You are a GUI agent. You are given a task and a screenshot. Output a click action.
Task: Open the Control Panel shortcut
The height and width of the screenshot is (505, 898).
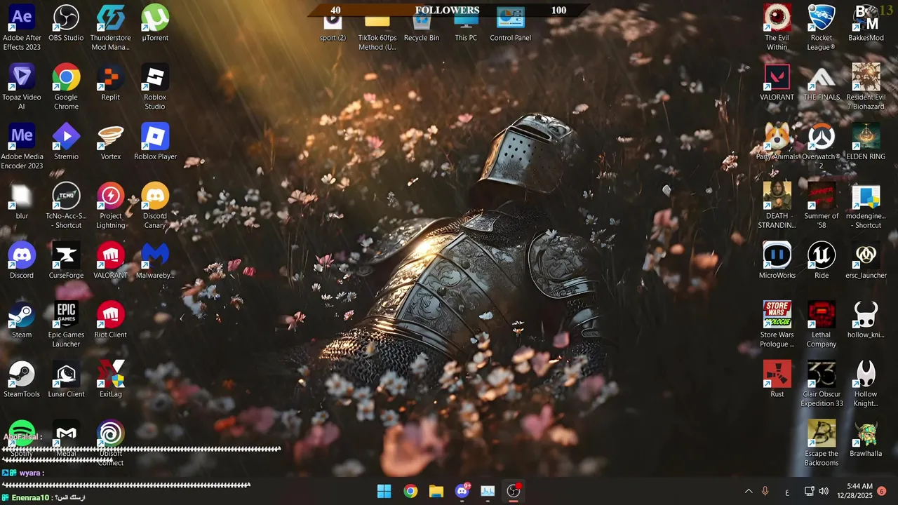(511, 25)
